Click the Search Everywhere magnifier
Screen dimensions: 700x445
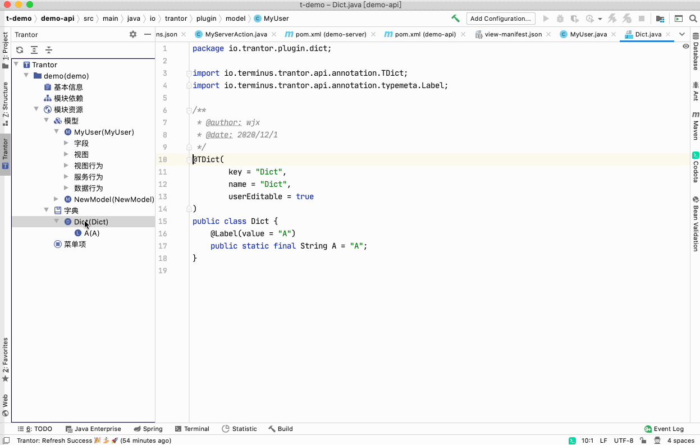click(x=693, y=19)
